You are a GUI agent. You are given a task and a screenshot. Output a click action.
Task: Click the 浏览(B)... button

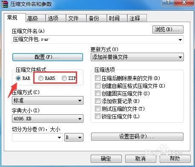coord(168,29)
